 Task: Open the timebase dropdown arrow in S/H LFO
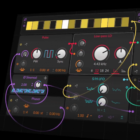91,116
